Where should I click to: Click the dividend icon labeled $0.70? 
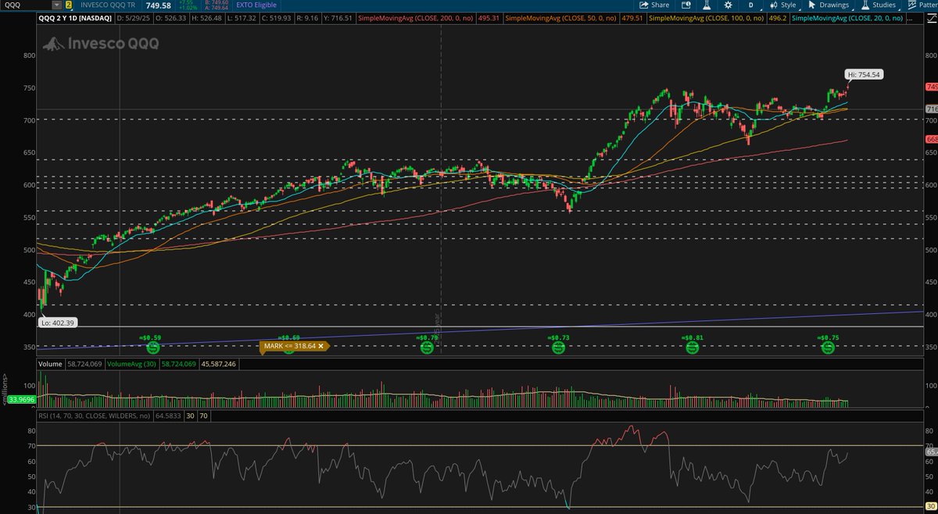(x=426, y=347)
